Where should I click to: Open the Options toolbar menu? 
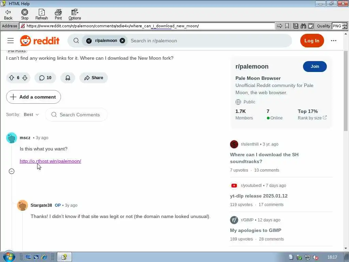click(75, 15)
